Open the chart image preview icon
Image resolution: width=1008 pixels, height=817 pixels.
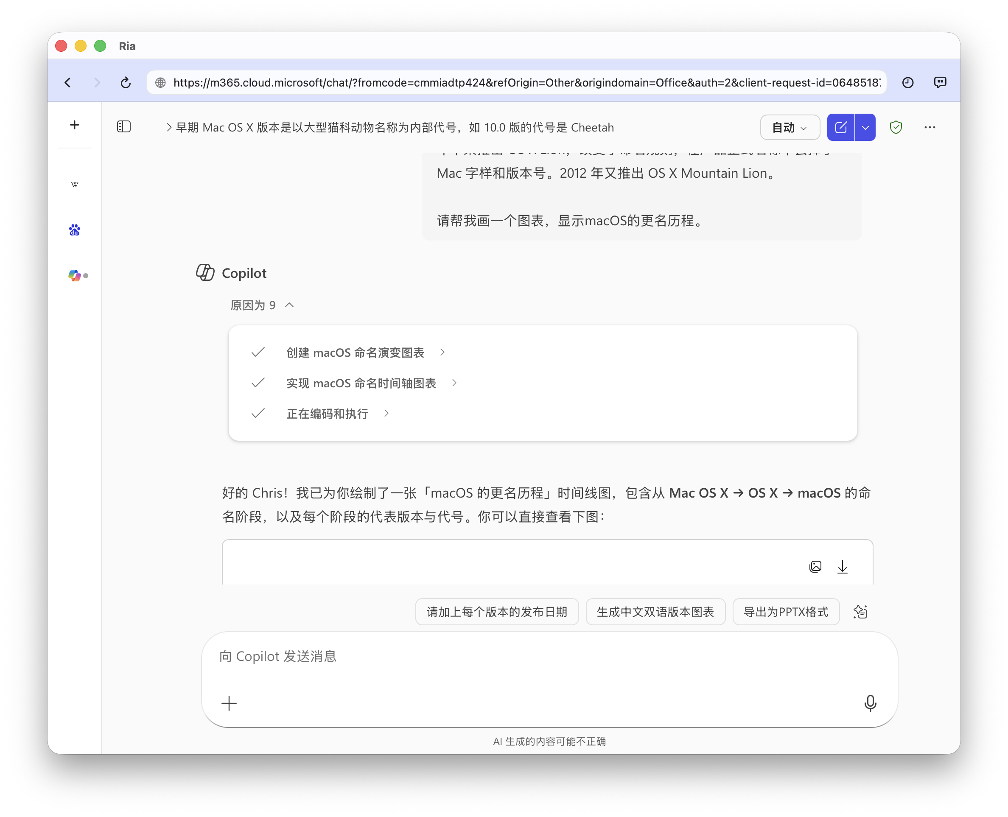point(815,567)
